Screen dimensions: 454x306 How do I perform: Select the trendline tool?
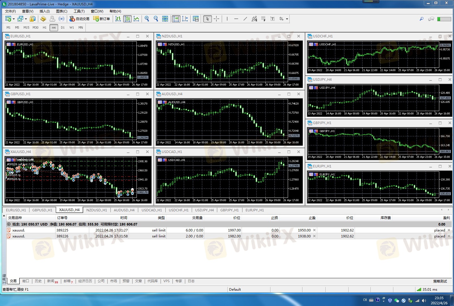[x=245, y=19]
